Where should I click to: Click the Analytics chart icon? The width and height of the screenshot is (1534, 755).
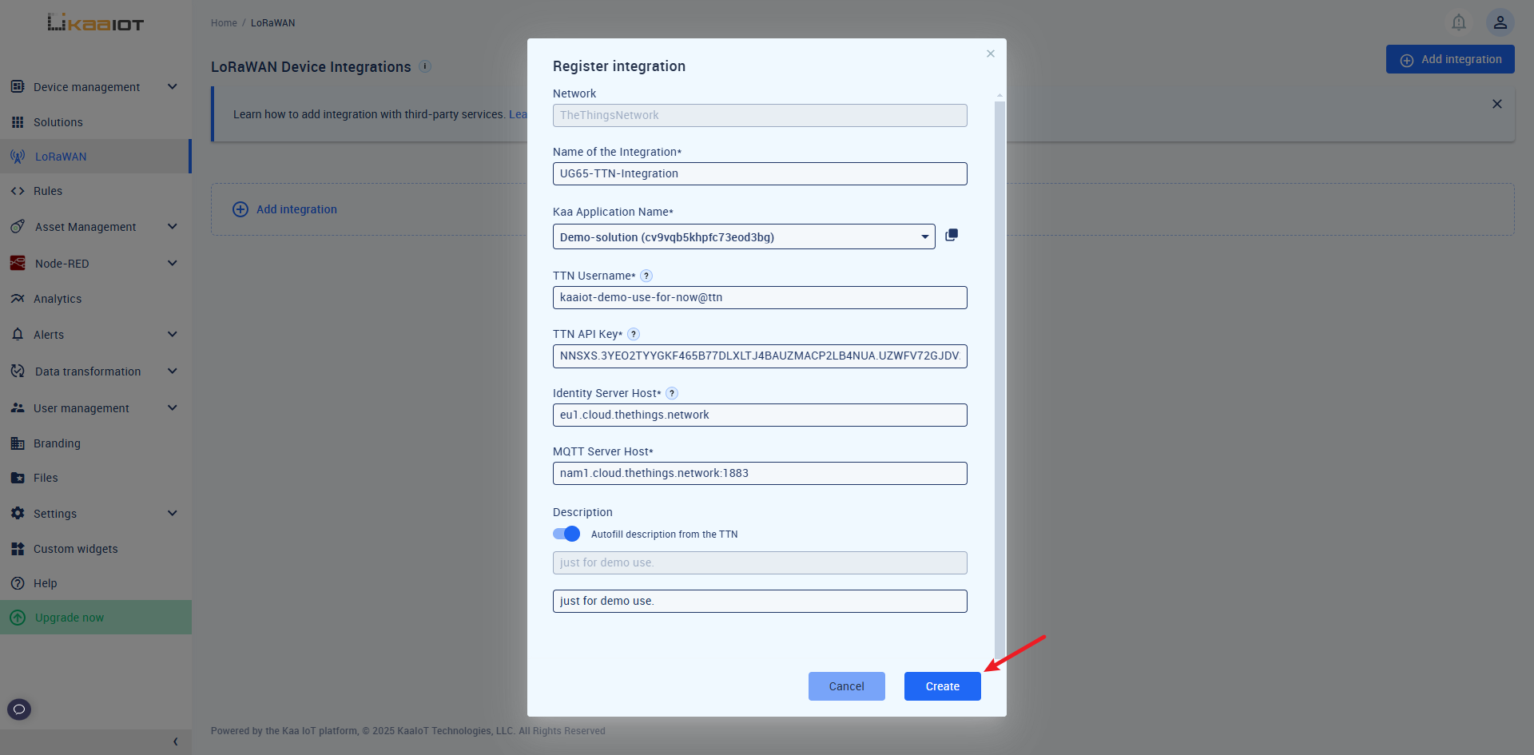pyautogui.click(x=18, y=299)
